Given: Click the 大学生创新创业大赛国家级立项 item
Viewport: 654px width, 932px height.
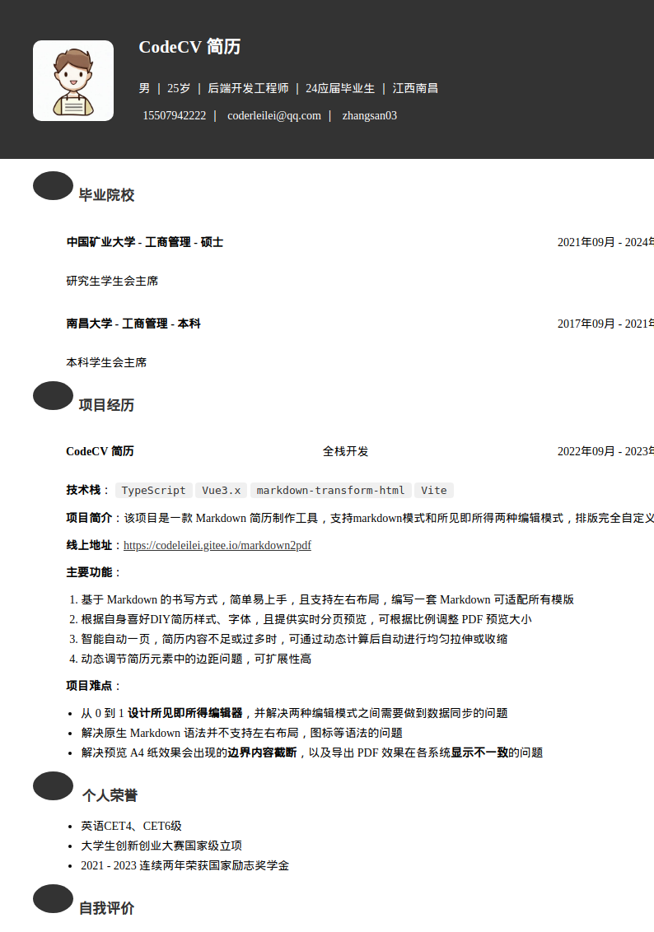Looking at the screenshot, I should [161, 846].
